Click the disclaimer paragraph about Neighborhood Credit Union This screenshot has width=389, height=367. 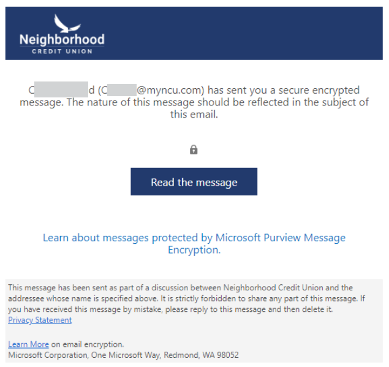tap(187, 298)
